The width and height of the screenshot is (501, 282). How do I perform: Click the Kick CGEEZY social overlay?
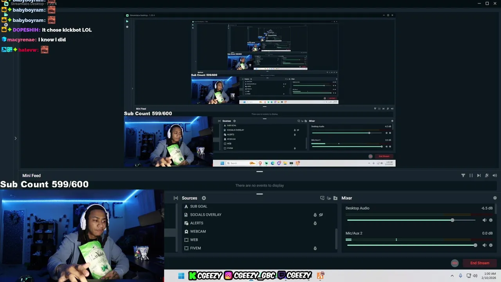[205, 276]
